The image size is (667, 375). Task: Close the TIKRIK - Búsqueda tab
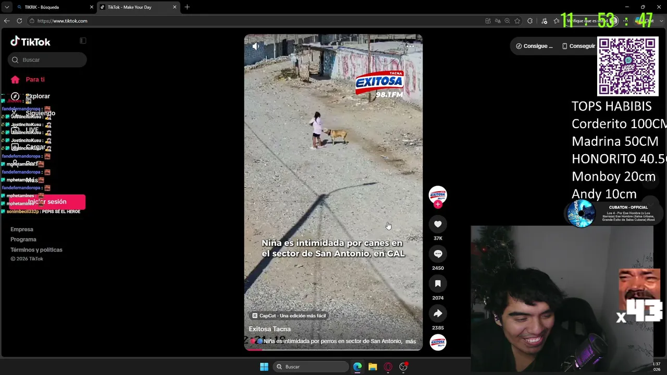(92, 7)
